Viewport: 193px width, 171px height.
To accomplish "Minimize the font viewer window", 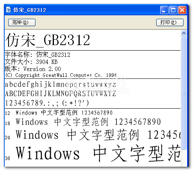I will (164, 10).
